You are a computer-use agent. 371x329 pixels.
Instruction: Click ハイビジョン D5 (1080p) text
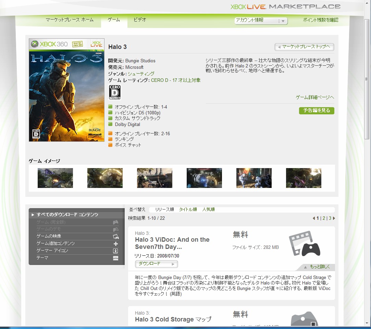[x=138, y=113]
